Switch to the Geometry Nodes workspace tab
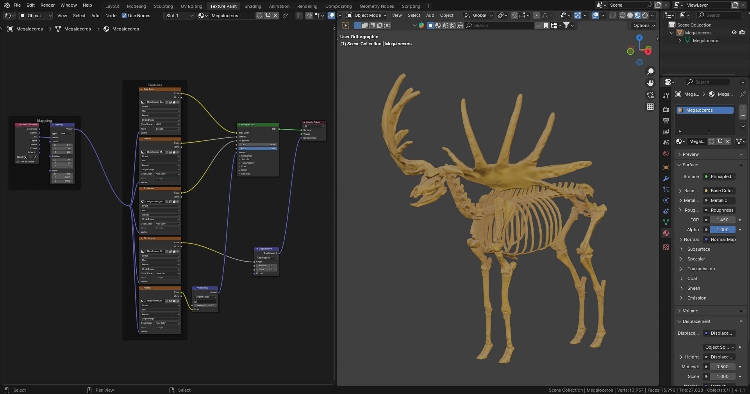This screenshot has height=394, width=750. pos(377,6)
